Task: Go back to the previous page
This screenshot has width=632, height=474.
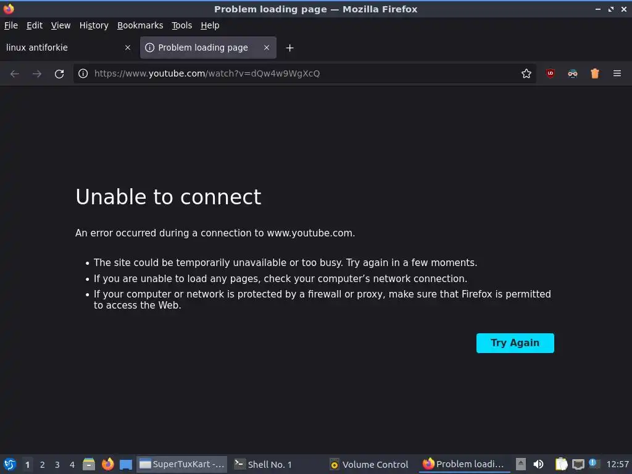Action: [x=15, y=73]
